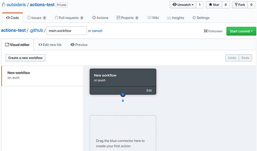Toggle Fullscreen editor mode
The height and width of the screenshot is (151, 257).
[213, 31]
